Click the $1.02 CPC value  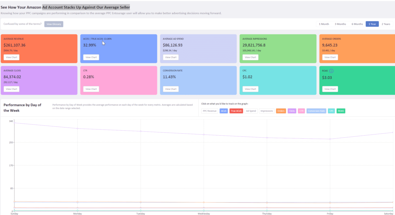(247, 77)
